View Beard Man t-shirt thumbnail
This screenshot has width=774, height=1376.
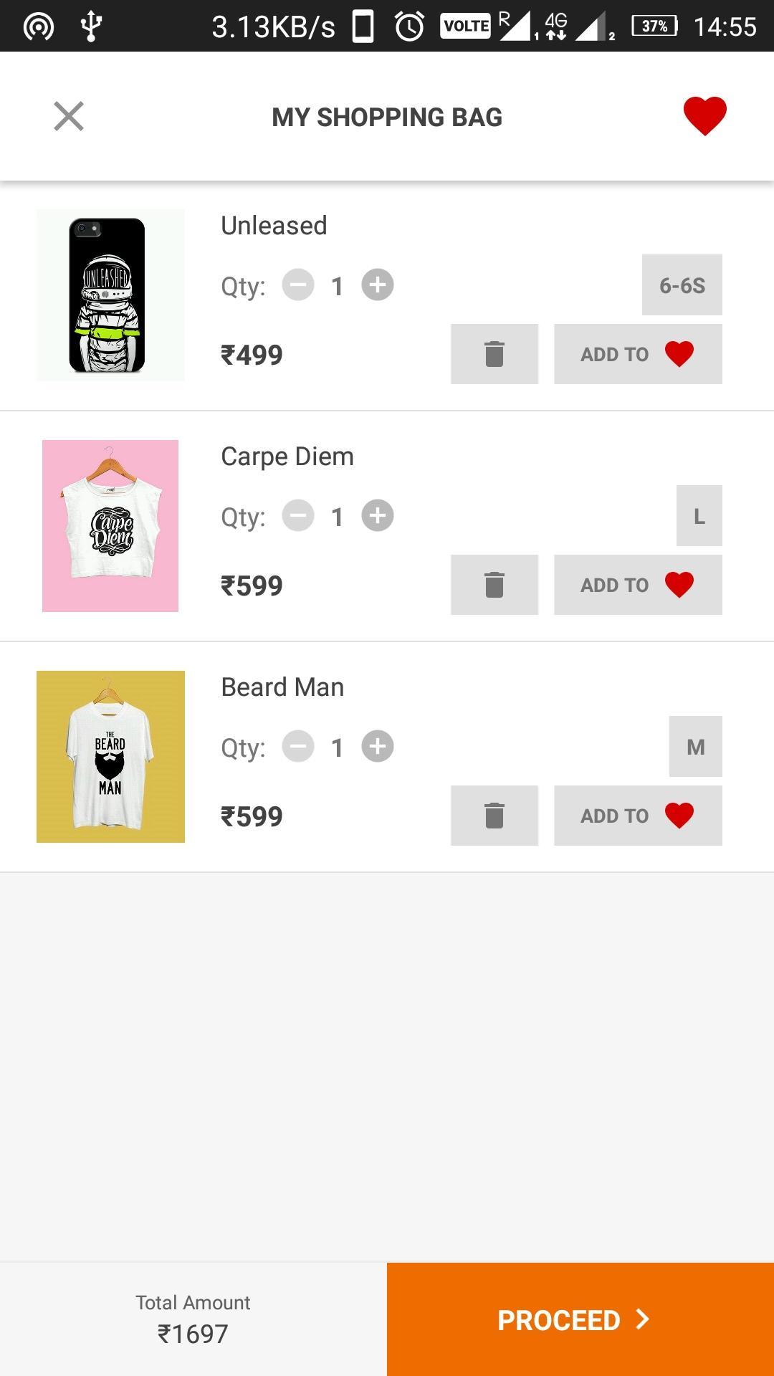[110, 757]
